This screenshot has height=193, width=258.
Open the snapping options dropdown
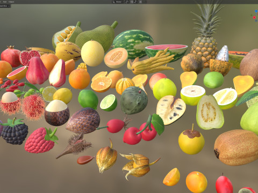point(136,2)
